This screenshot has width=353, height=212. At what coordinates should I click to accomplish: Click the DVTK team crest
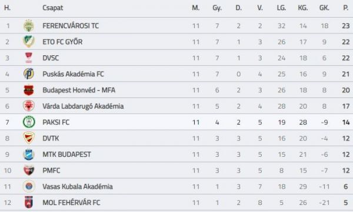click(29, 138)
